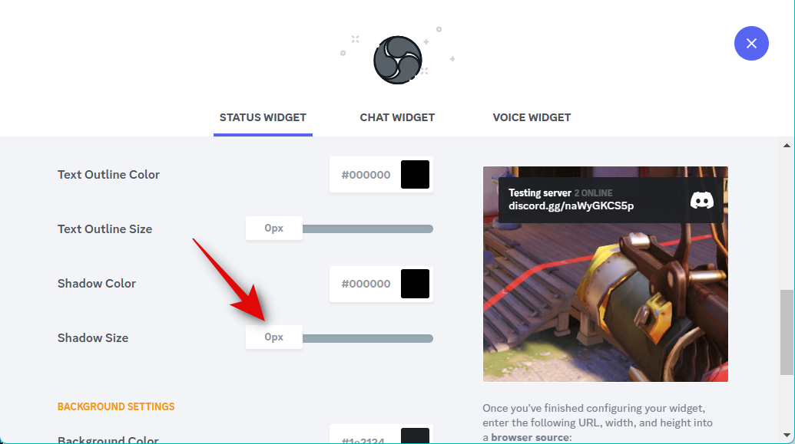Click the widget preview image
Viewport: 795px width, 444px height.
[x=605, y=274]
